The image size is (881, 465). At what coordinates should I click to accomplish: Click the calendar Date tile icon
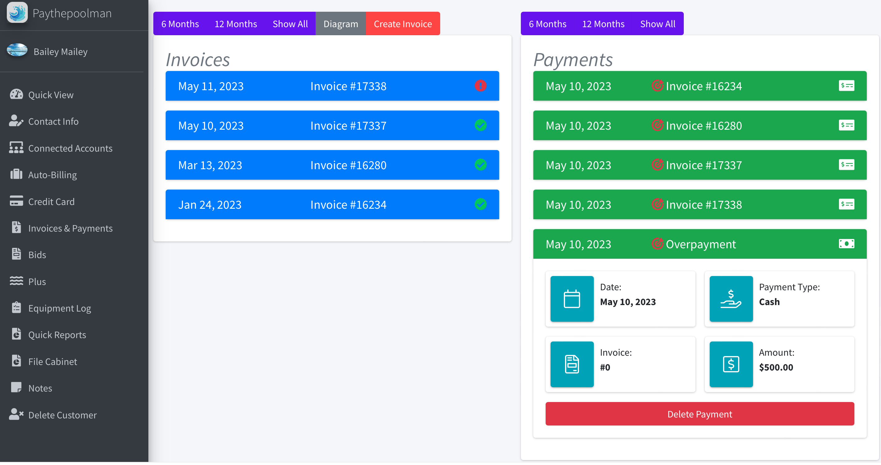coord(572,299)
